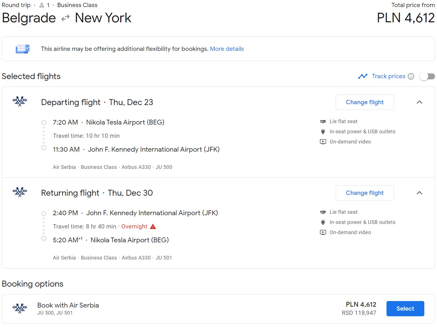The width and height of the screenshot is (437, 327).
Task: Click departing flight Lie flat seat icon
Action: pos(323,121)
